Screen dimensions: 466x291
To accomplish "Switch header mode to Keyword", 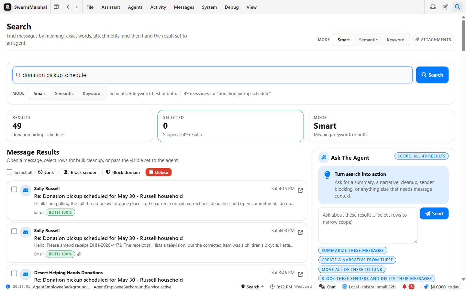I will (x=395, y=40).
